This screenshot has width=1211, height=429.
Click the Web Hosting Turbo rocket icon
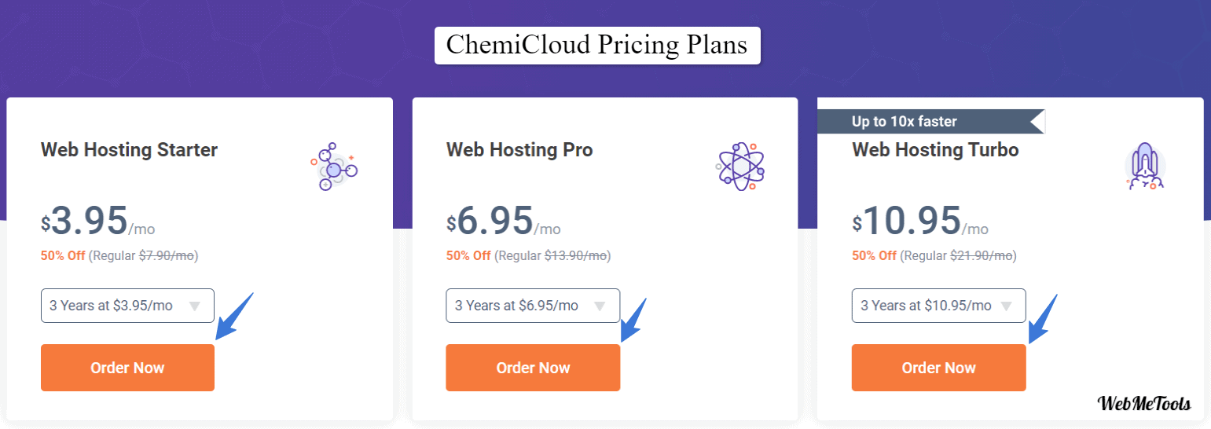[1145, 167]
